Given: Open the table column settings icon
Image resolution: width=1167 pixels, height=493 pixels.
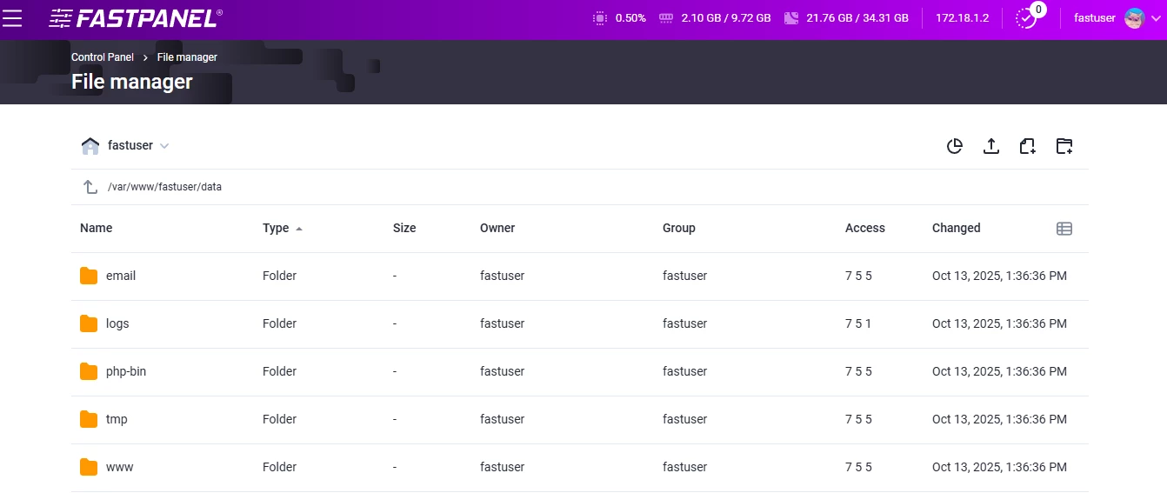Looking at the screenshot, I should [x=1064, y=229].
